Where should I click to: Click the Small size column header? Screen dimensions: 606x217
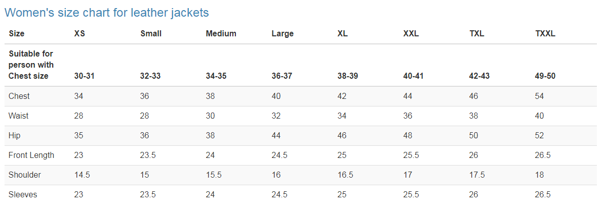[151, 34]
